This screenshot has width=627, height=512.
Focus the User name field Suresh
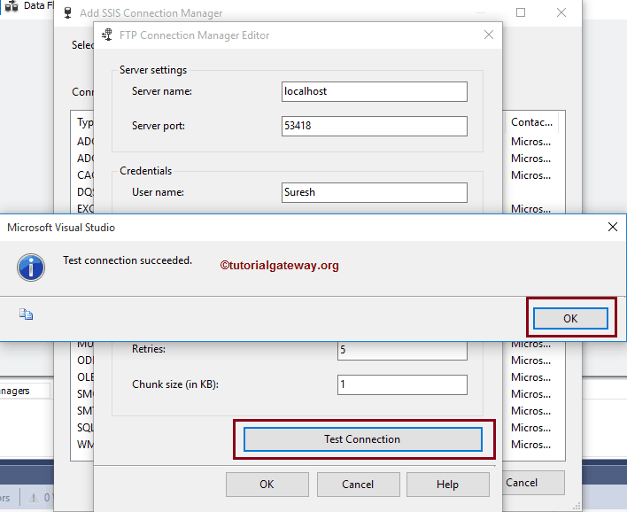point(375,192)
